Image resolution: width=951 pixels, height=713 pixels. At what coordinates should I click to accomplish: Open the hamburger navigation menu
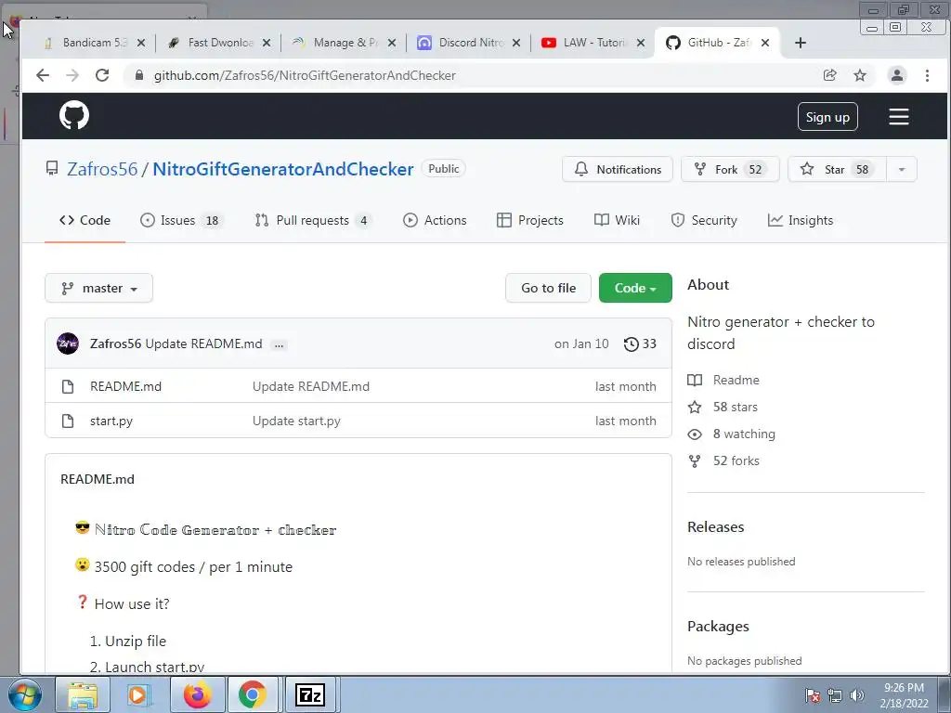[898, 116]
